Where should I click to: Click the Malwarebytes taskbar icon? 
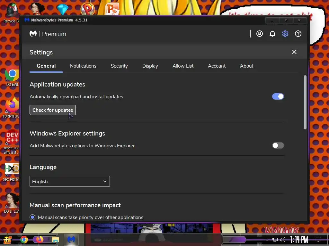pos(71,240)
